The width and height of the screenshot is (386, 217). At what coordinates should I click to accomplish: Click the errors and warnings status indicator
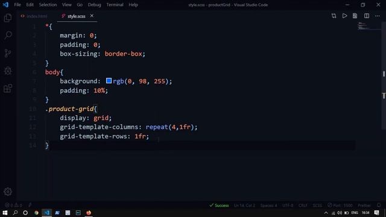pos(14,205)
